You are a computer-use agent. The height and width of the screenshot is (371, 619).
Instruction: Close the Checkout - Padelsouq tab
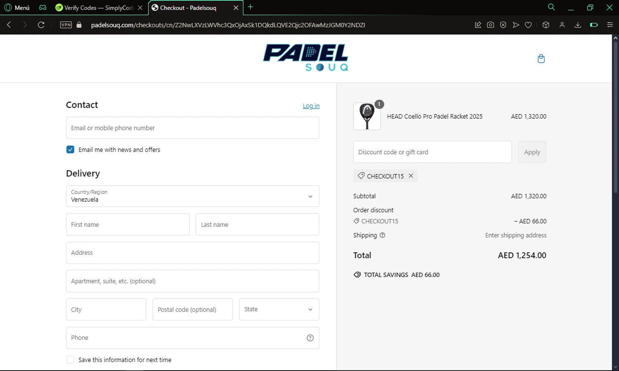coord(236,7)
